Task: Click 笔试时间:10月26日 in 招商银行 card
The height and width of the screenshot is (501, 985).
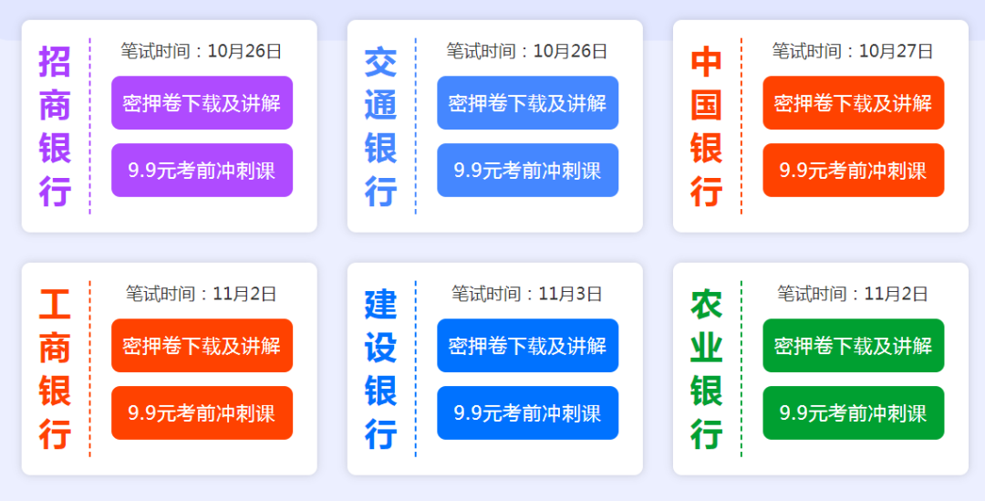Action: coord(202,51)
